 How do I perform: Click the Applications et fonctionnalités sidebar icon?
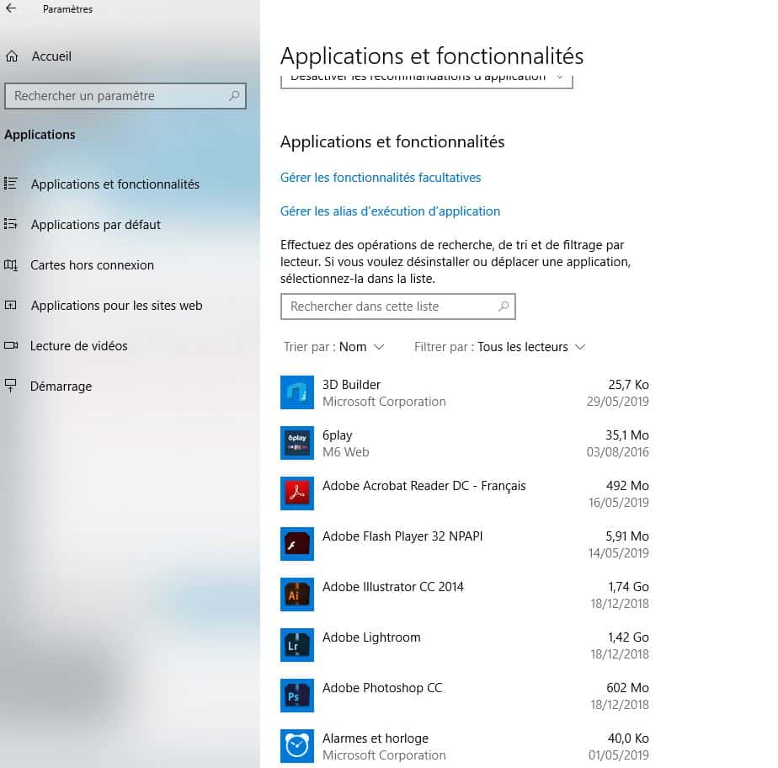(x=11, y=184)
